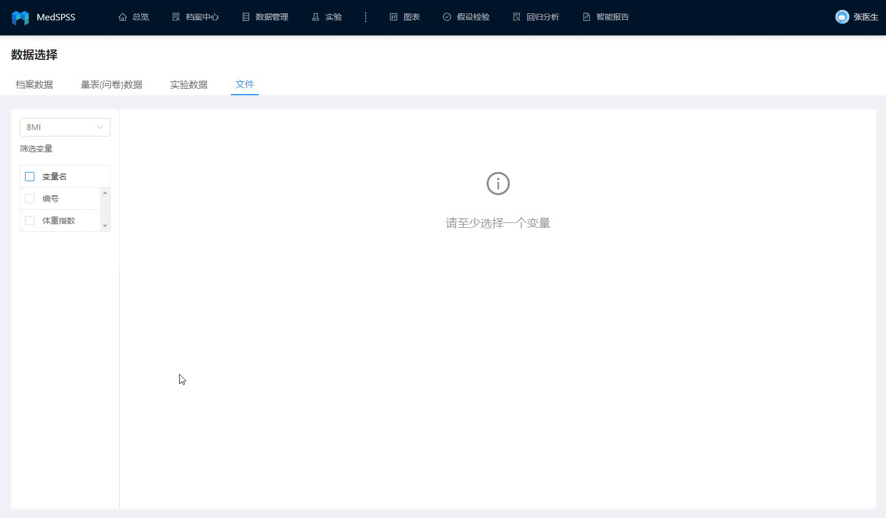Toggle the 变量名 select-all checkbox
The height and width of the screenshot is (518, 886).
point(30,177)
